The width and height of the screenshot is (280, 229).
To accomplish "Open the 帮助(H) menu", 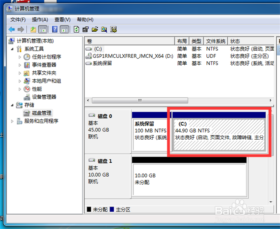I will coord(85,19).
